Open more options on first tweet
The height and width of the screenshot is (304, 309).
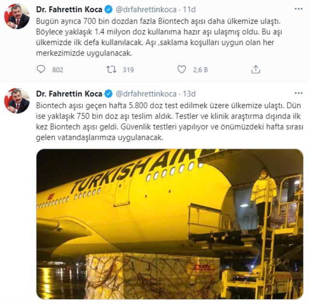point(298,9)
